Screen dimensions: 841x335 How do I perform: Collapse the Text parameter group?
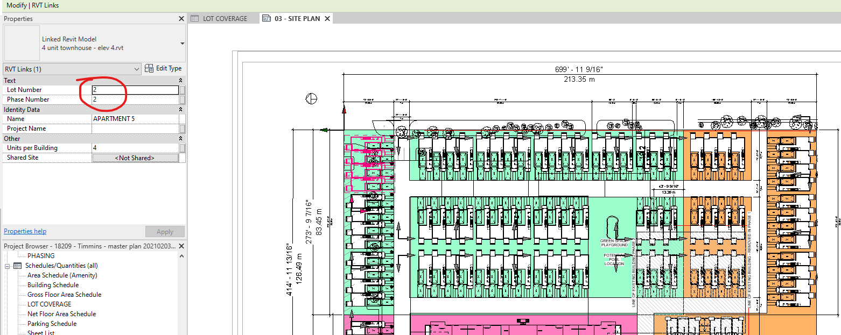click(180, 81)
